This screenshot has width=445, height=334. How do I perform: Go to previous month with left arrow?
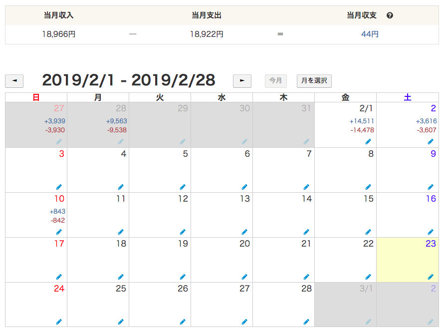[x=14, y=81]
